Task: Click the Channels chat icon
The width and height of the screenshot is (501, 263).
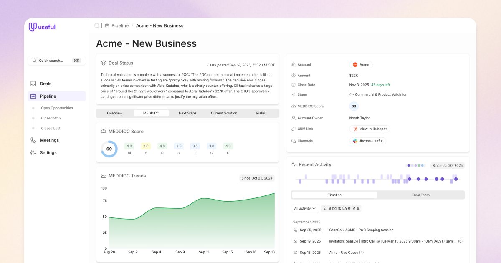Action: [294, 141]
